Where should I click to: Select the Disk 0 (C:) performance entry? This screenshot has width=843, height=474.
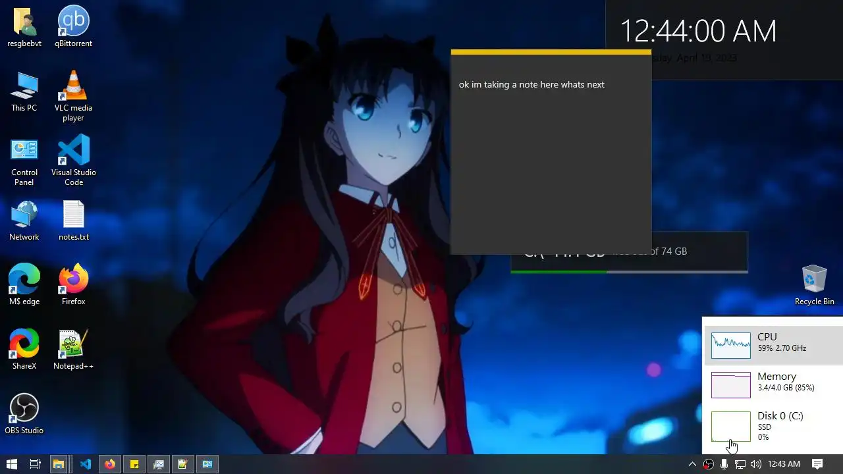click(x=774, y=426)
